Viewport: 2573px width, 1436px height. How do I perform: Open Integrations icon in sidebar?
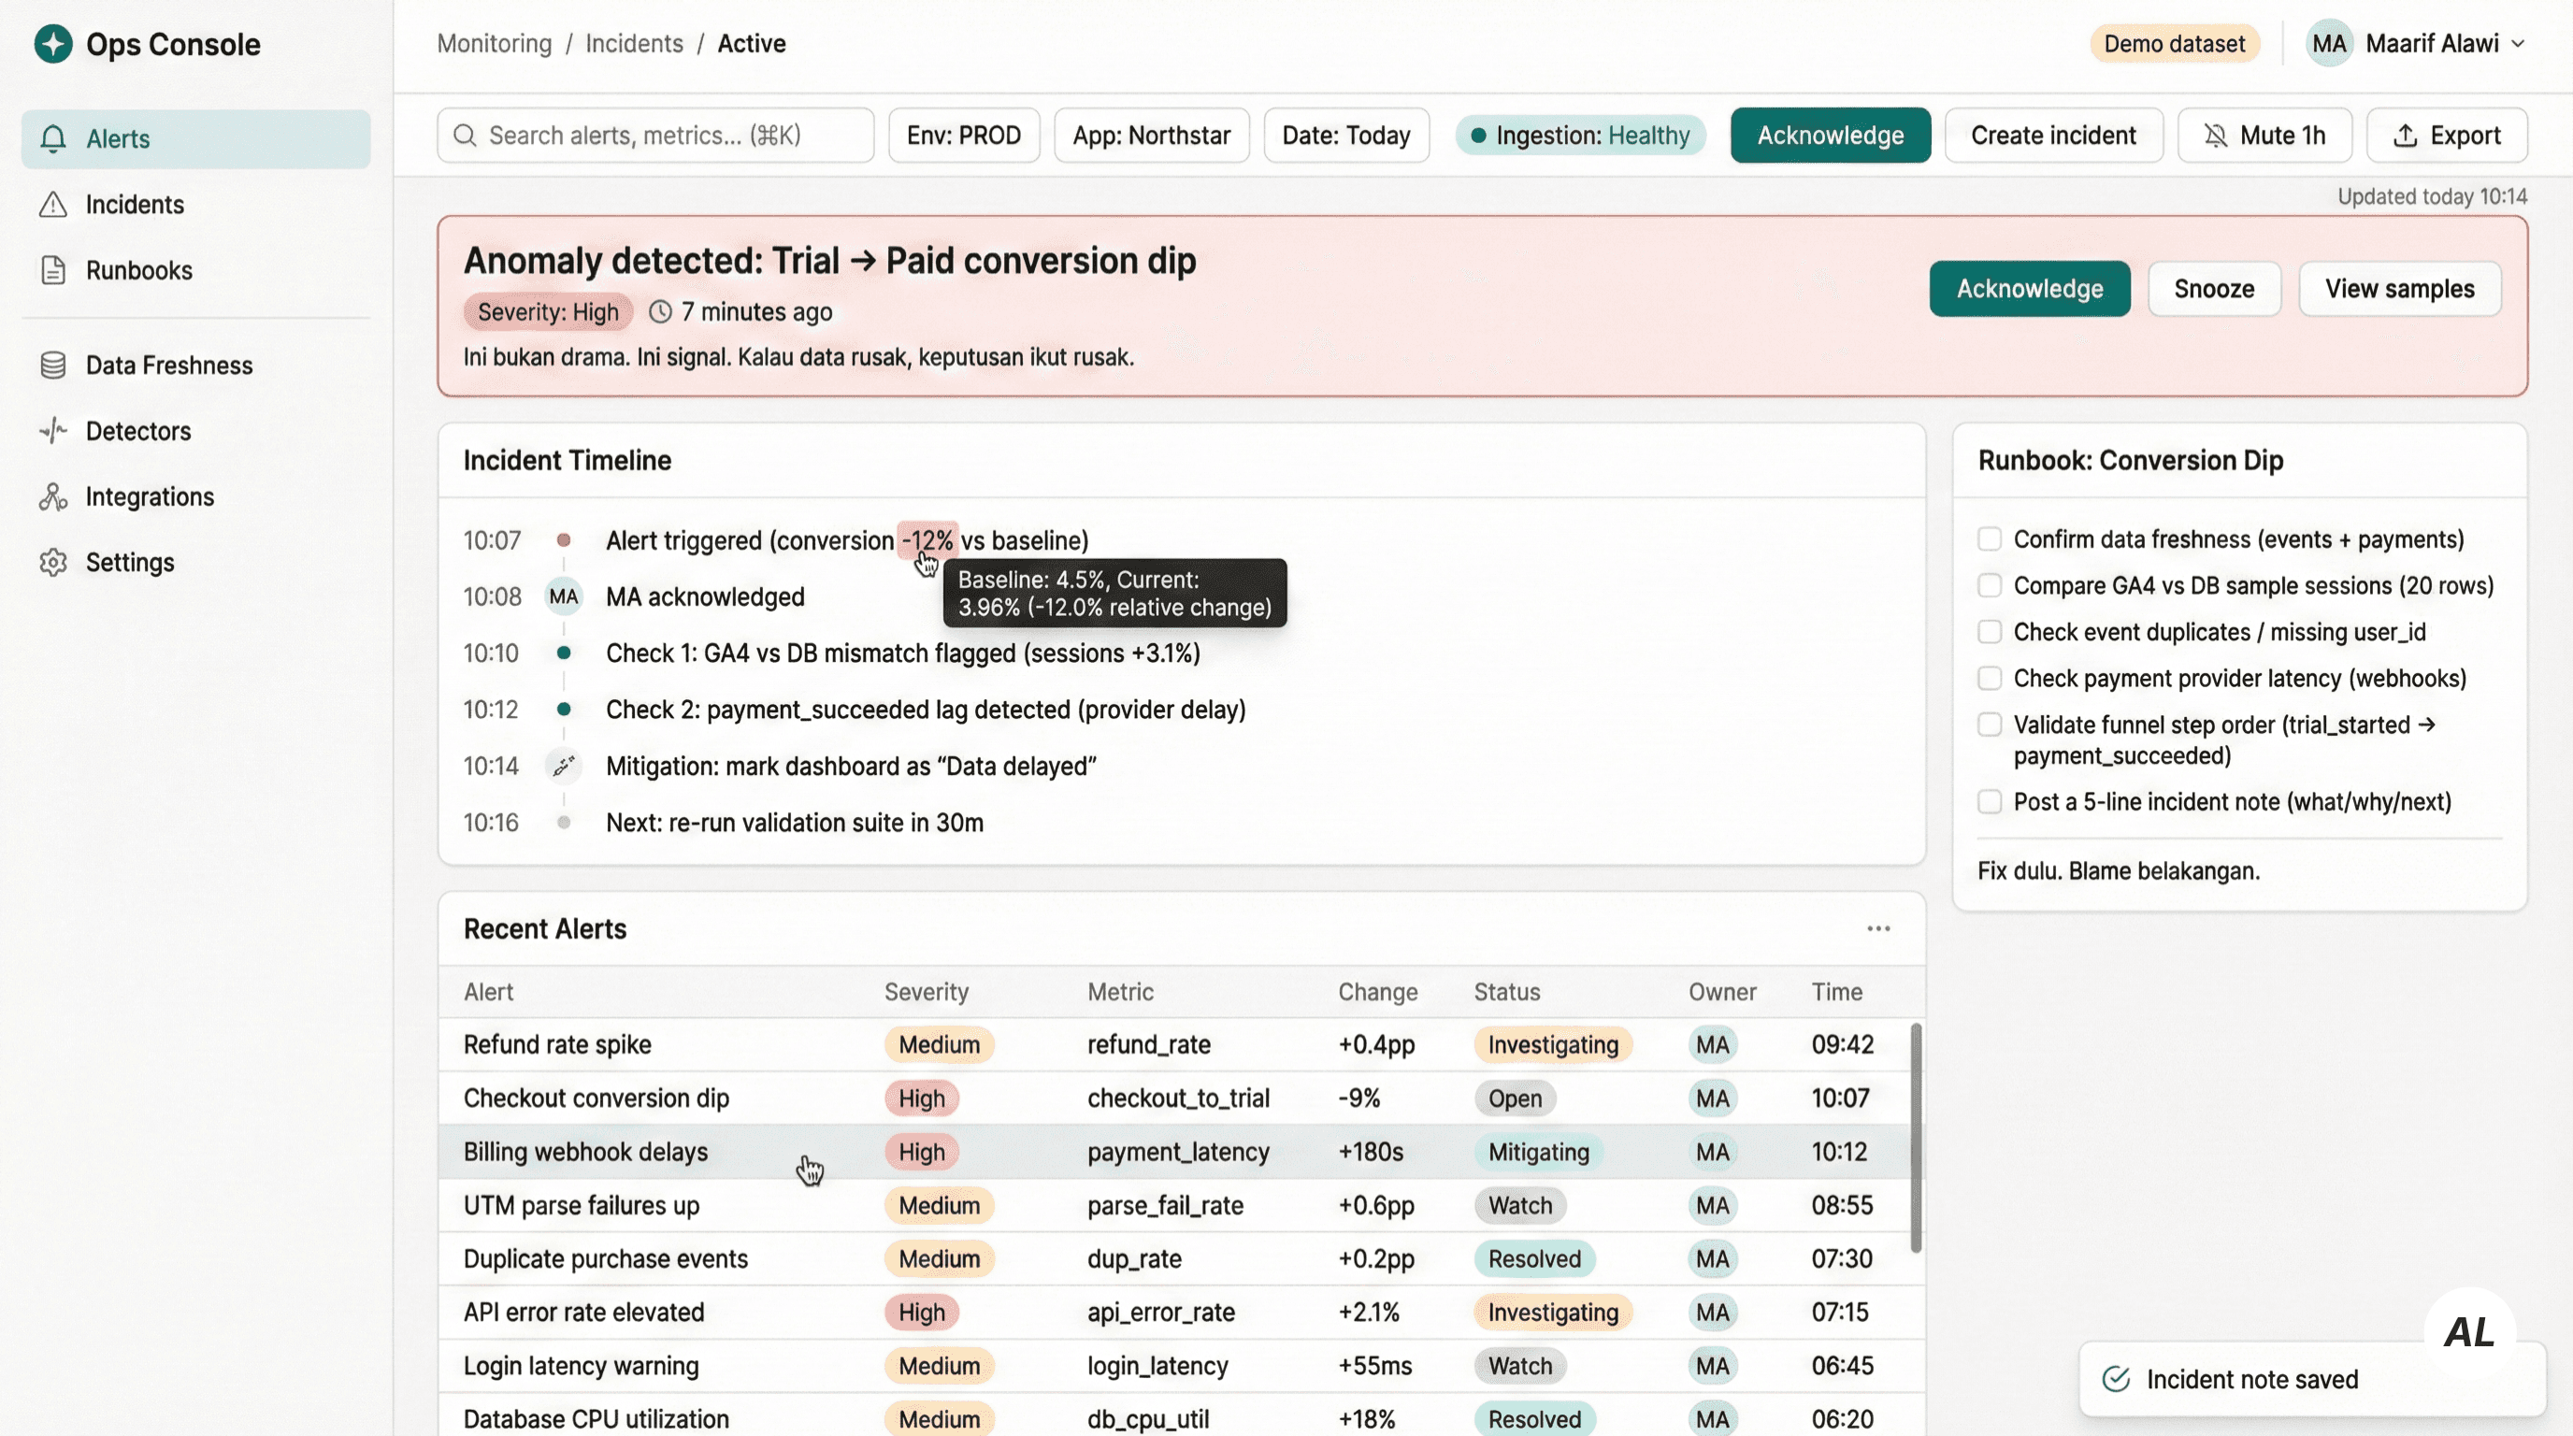tap(53, 496)
